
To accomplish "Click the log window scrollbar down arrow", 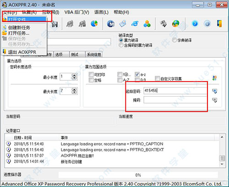I will tap(222, 164).
